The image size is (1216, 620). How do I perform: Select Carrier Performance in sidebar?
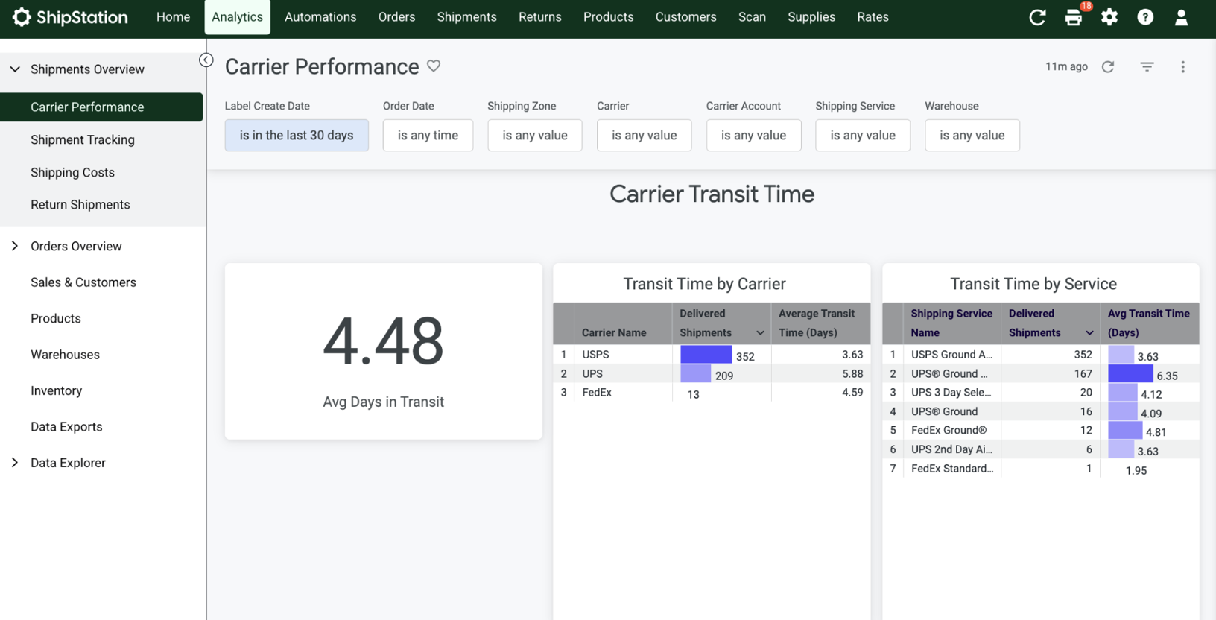tap(101, 107)
